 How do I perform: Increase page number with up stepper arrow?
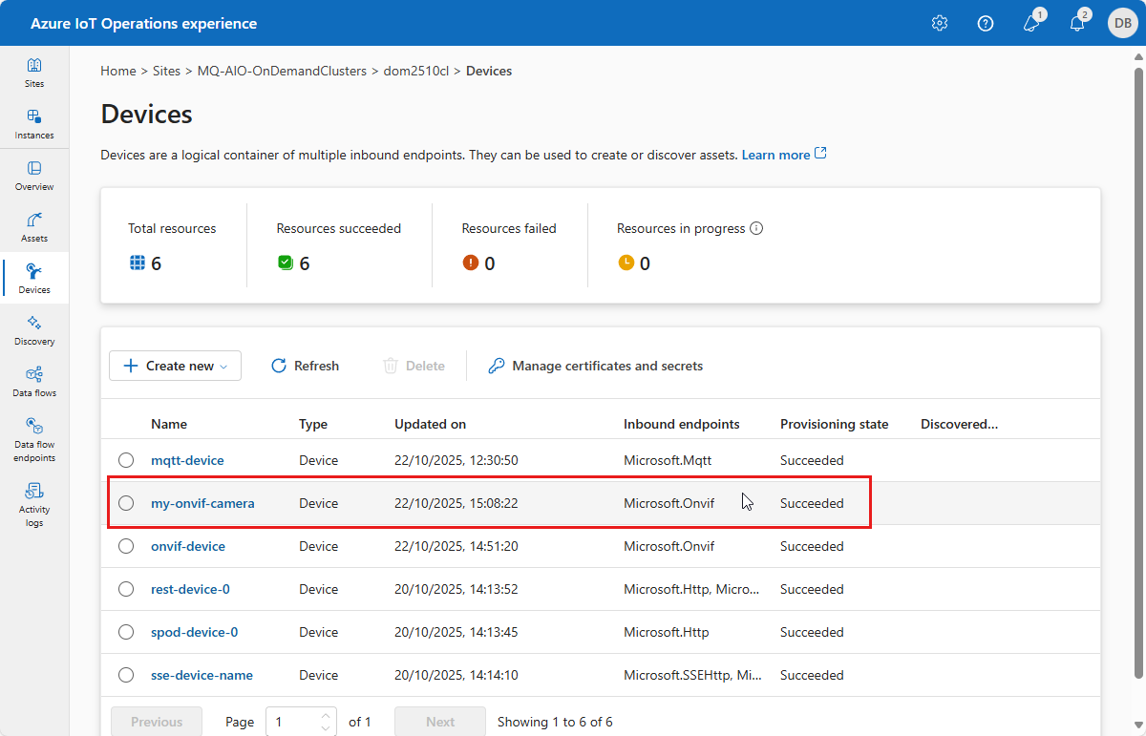[327, 716]
